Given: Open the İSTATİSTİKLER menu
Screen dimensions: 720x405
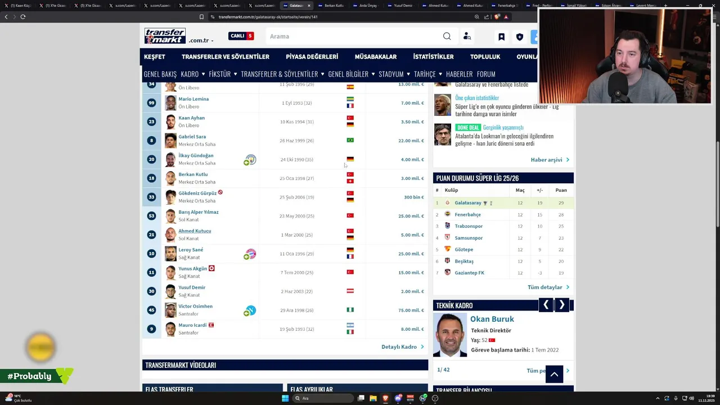Looking at the screenshot, I should coord(433,57).
